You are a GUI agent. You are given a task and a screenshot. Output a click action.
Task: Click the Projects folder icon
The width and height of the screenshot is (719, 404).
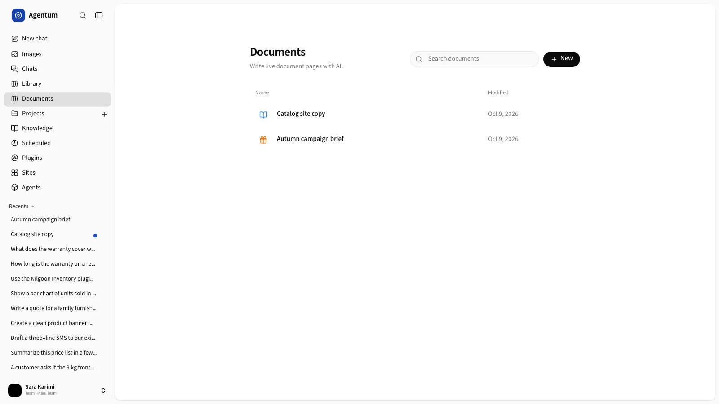[15, 114]
